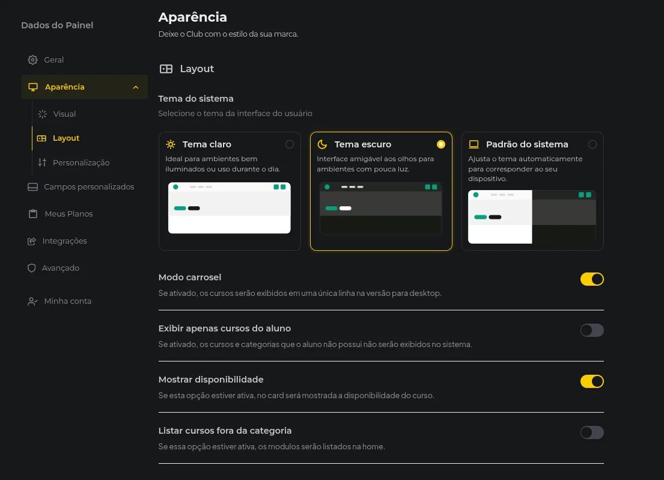This screenshot has width=664, height=480.
Task: Click the shield icon beside Avançado
Action: [x=31, y=268]
